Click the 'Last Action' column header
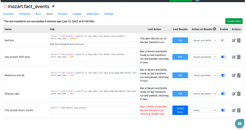The width and height of the screenshot is (246, 130). click(x=154, y=29)
